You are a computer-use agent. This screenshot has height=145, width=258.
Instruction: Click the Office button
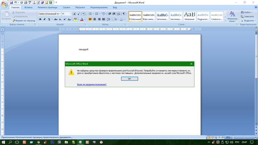pyautogui.click(x=4, y=4)
